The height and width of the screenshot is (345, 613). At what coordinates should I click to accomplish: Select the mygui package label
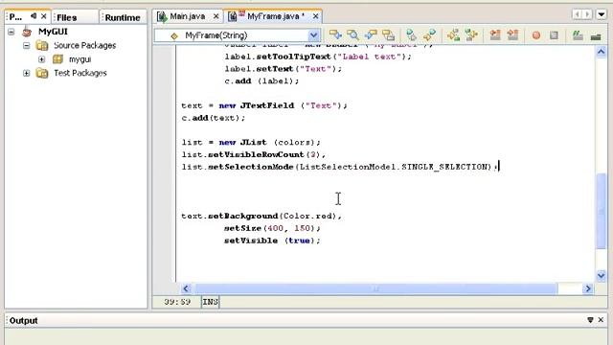click(x=79, y=59)
